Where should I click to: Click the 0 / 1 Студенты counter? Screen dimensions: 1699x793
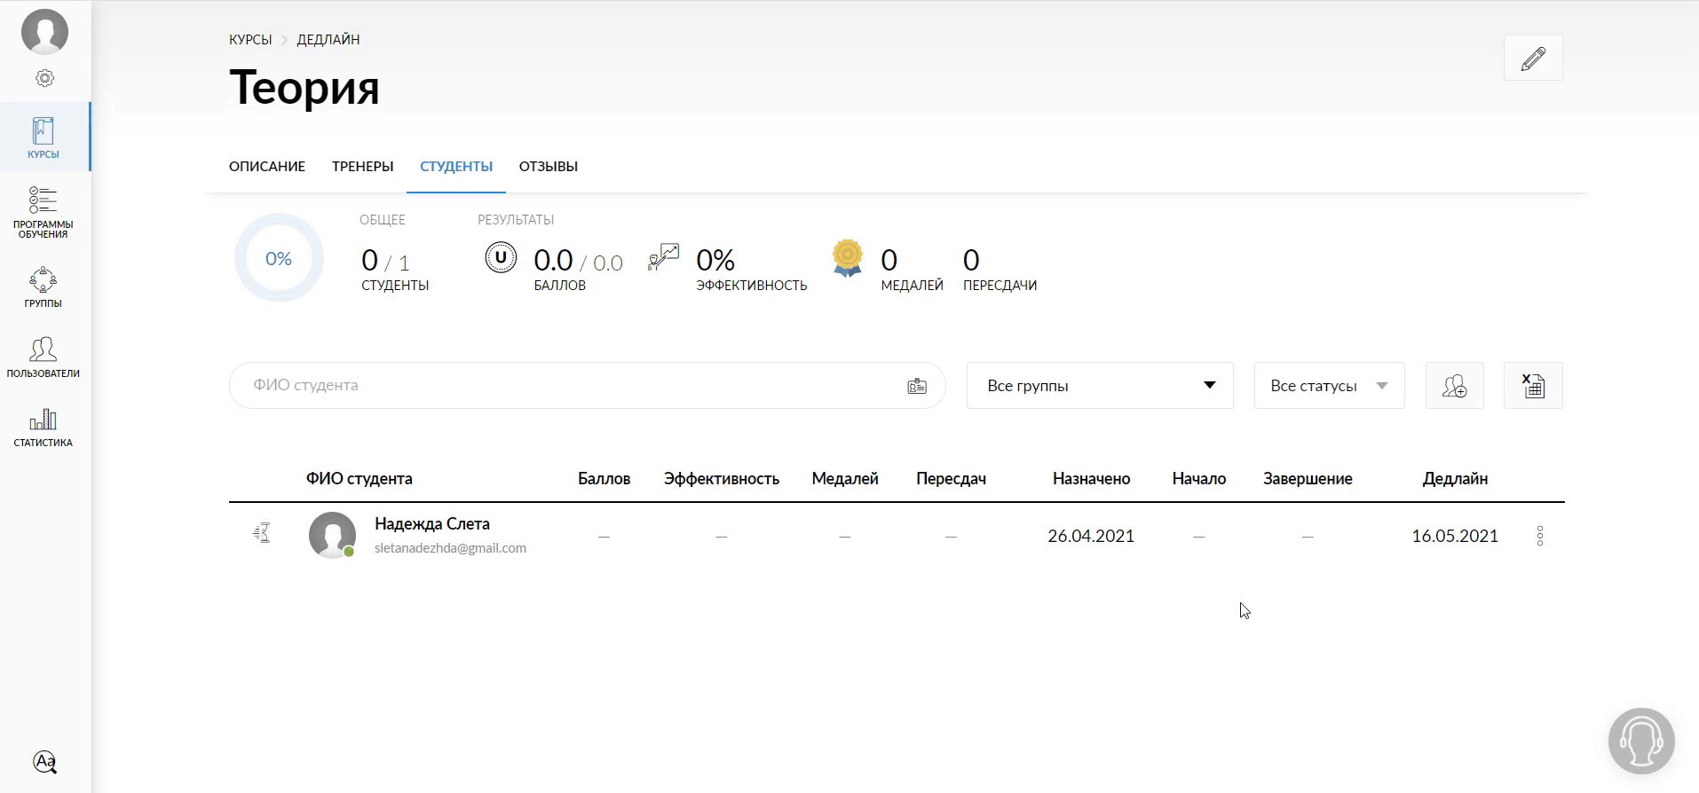[395, 271]
